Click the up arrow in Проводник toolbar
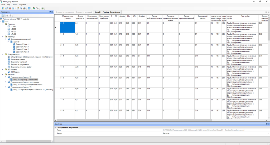 tap(7, 15)
